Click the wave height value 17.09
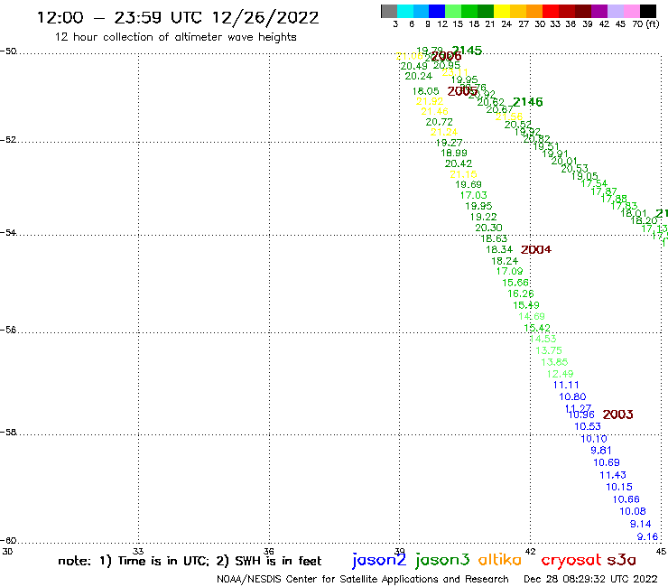Image resolution: width=668 pixels, height=587 pixels. [509, 271]
